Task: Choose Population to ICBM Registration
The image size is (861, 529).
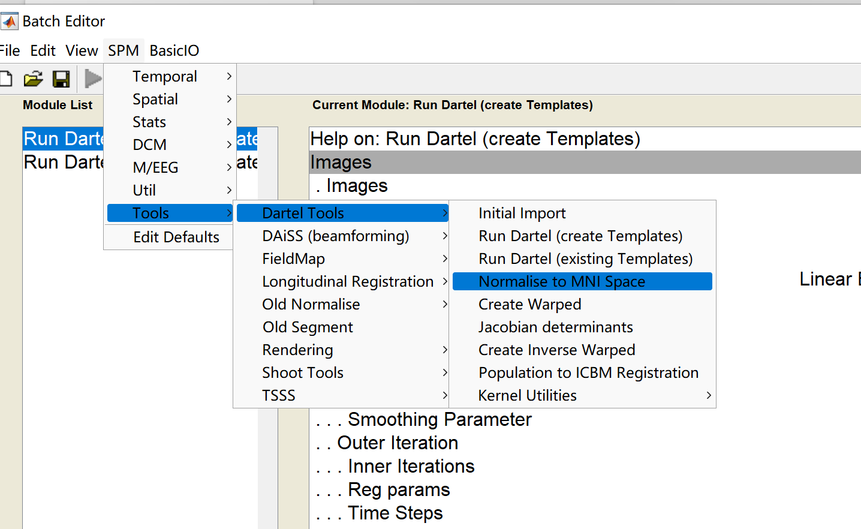Action: pyautogui.click(x=582, y=372)
